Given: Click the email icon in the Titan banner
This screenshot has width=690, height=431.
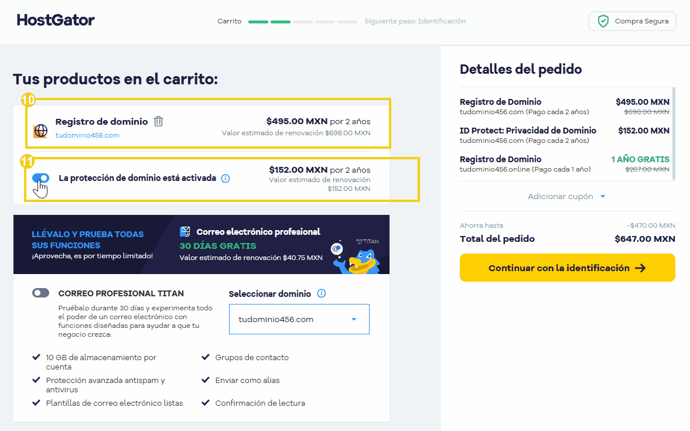Looking at the screenshot, I should click(x=185, y=231).
